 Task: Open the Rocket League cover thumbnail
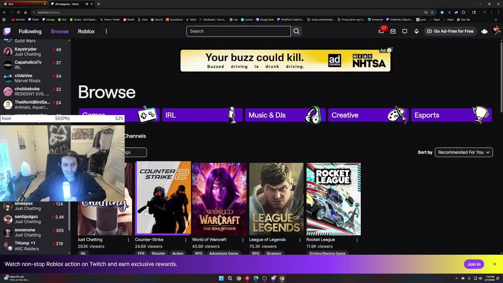pos(334,199)
